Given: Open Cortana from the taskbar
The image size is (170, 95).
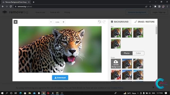Looking at the screenshot, I should (11, 93).
